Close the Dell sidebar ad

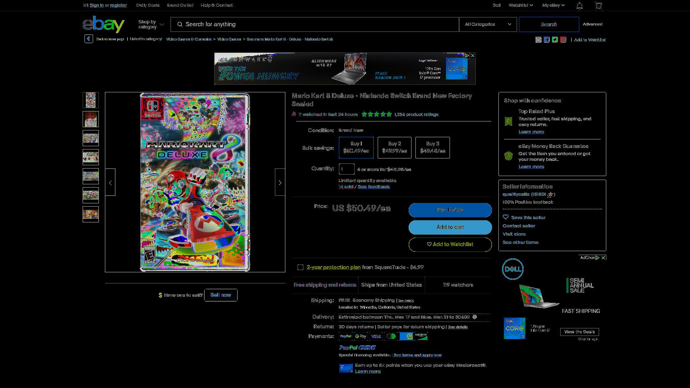click(x=603, y=258)
